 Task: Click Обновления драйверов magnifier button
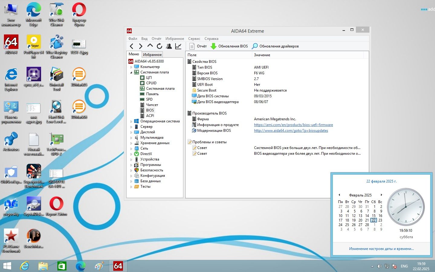coord(275,46)
